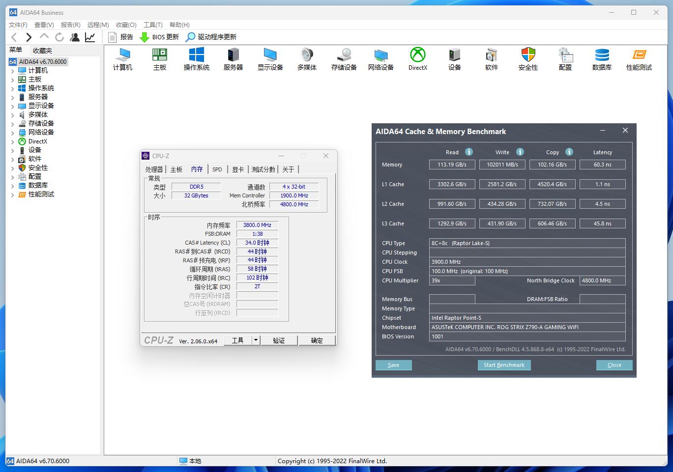Expand the 主板 tree node
The height and width of the screenshot is (472, 673).
pos(13,80)
